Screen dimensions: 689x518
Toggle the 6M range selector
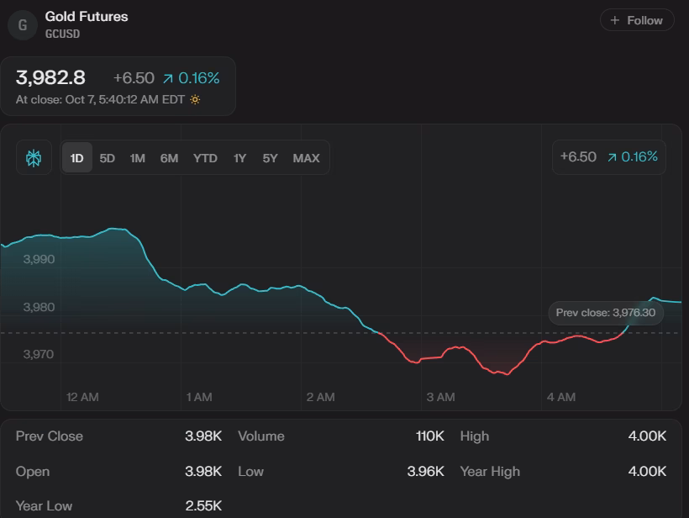(169, 157)
